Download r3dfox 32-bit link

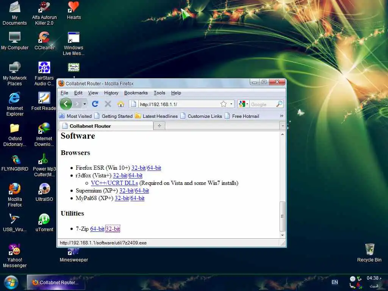(x=120, y=175)
